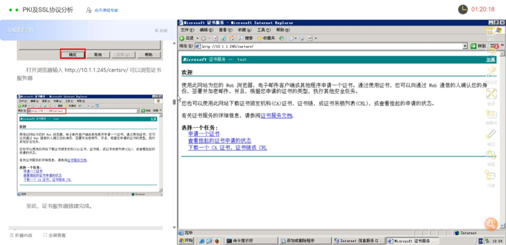The height and width of the screenshot is (245, 506).
Task: Open the 帮助(H) menu
Action: tap(283, 30)
